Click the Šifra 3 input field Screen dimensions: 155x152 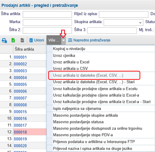[112, 30]
